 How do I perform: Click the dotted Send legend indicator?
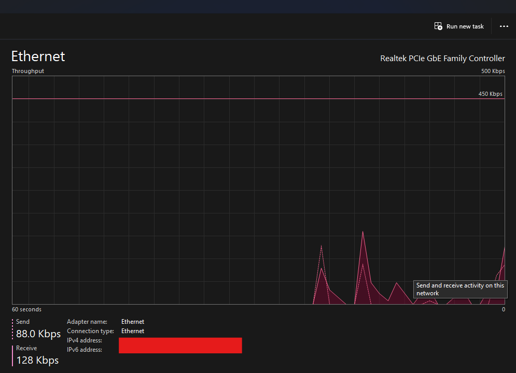pyautogui.click(x=12, y=329)
